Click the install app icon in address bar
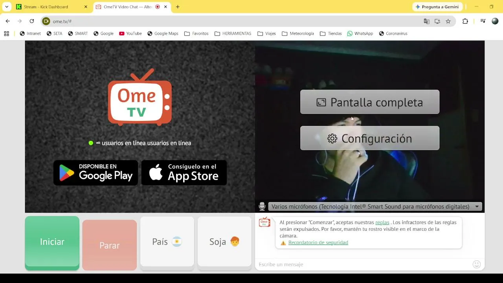The width and height of the screenshot is (503, 283). (437, 21)
